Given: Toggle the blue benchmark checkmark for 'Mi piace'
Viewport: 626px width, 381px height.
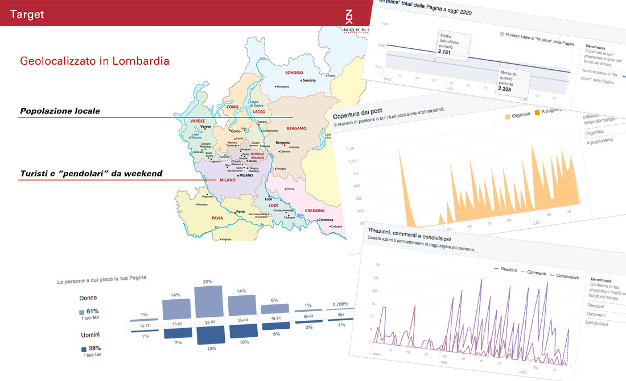Looking at the screenshot, I should (x=624, y=76).
